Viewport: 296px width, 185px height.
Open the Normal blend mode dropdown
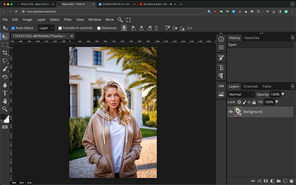pos(242,94)
